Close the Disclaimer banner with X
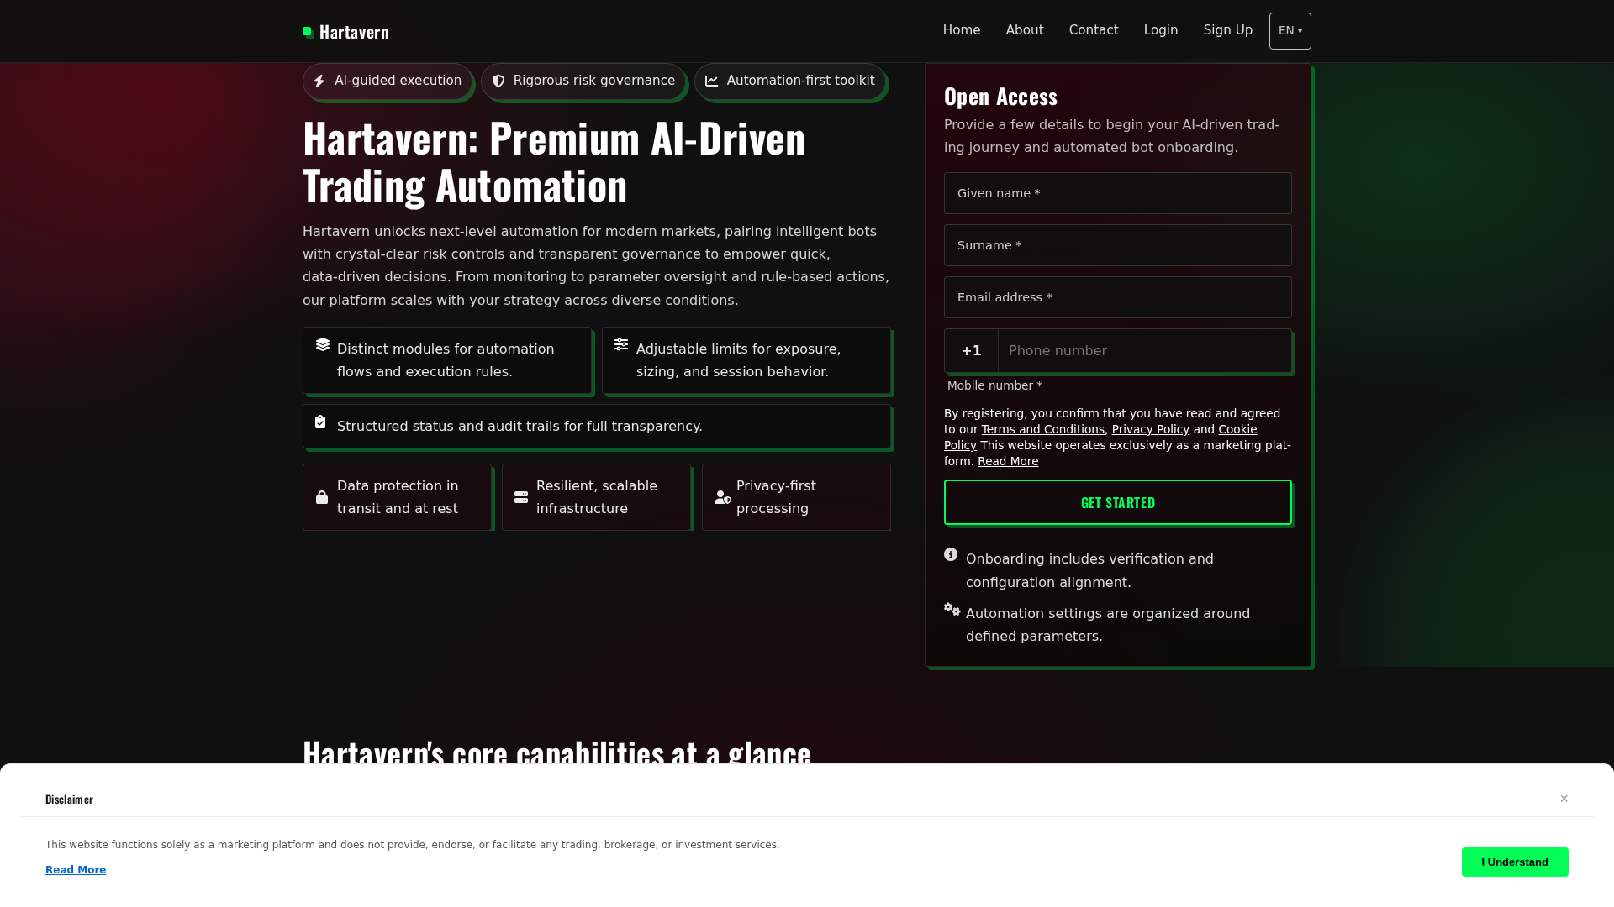The image size is (1614, 907). click(x=1564, y=799)
